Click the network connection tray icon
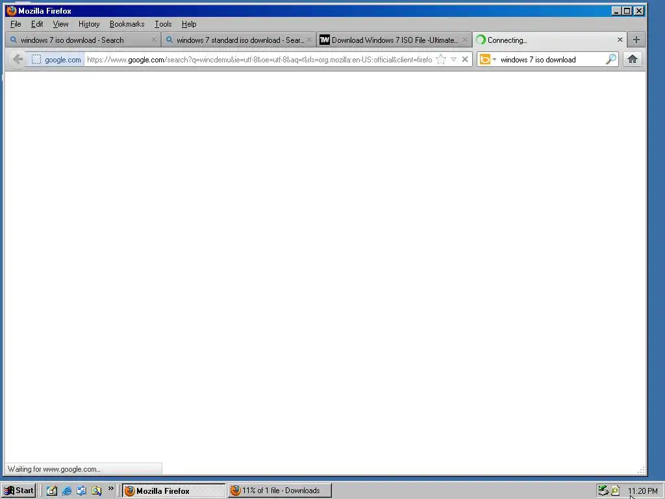 click(x=603, y=491)
